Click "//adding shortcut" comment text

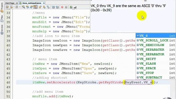(x=50, y=78)
